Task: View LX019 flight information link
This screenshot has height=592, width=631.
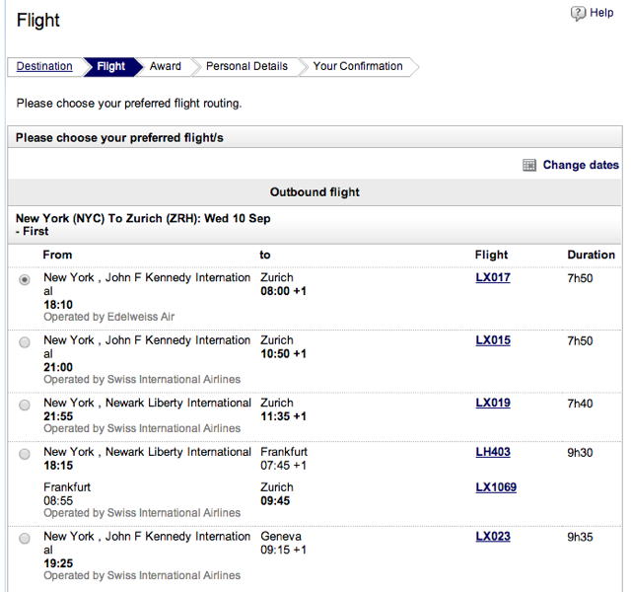Action: (x=493, y=403)
